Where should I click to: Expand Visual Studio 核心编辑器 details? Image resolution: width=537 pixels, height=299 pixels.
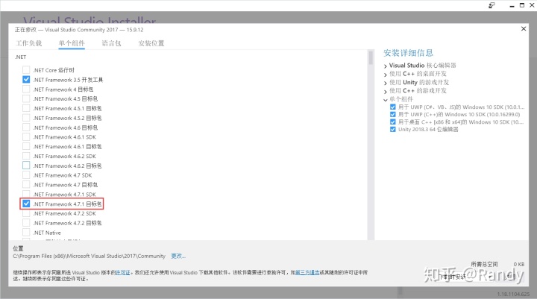(x=386, y=66)
